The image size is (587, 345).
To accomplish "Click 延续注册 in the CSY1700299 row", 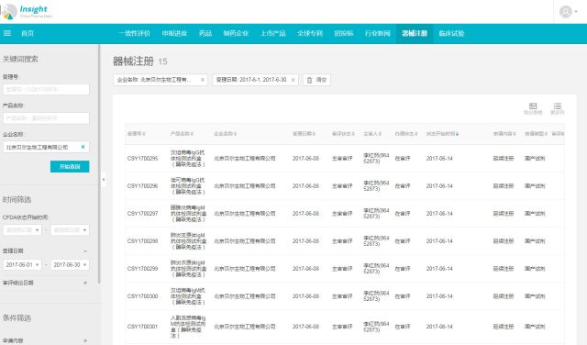I will tap(504, 269).
